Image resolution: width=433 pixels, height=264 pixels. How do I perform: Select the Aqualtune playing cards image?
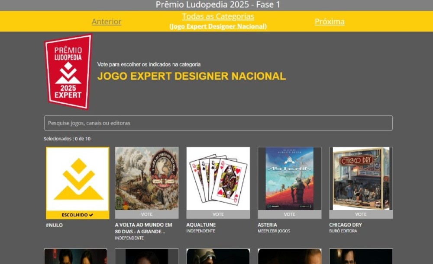(x=218, y=178)
